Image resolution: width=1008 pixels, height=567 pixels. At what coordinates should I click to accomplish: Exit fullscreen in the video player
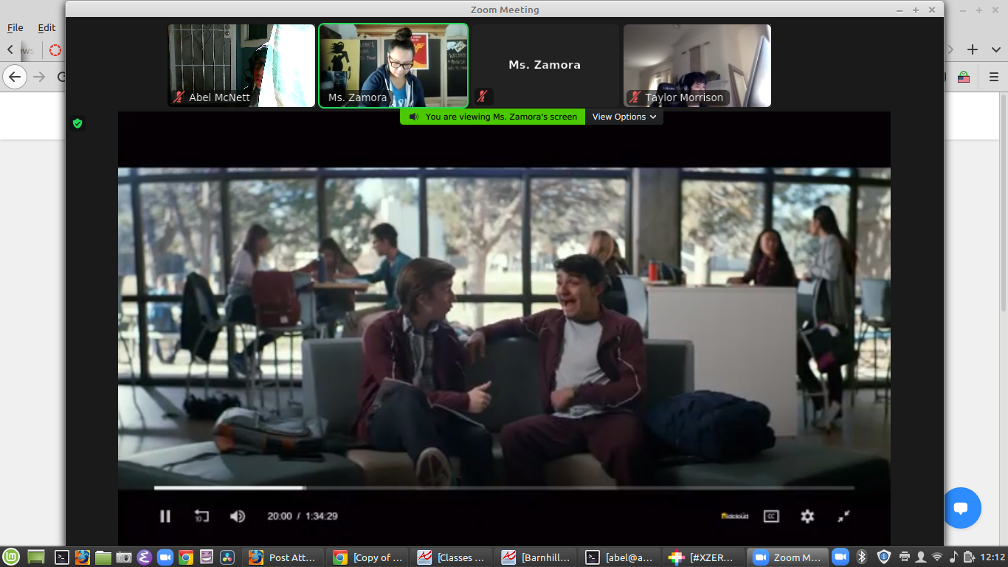click(843, 516)
